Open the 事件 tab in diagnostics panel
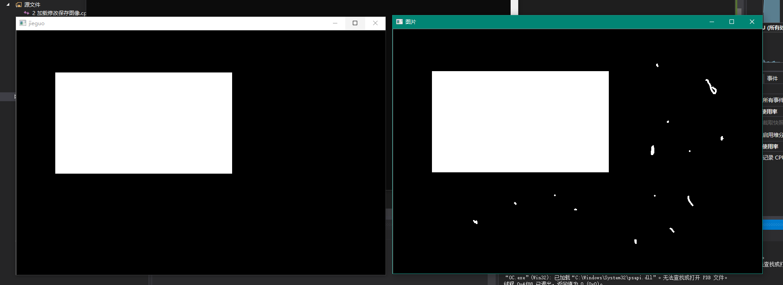The width and height of the screenshot is (783, 285). click(773, 78)
